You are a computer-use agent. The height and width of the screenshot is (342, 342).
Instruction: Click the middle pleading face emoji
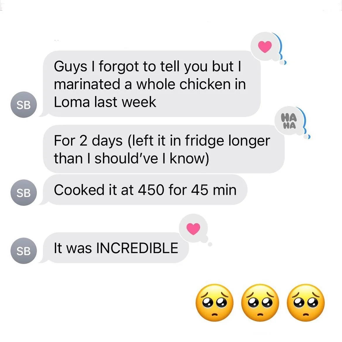[x=260, y=303]
